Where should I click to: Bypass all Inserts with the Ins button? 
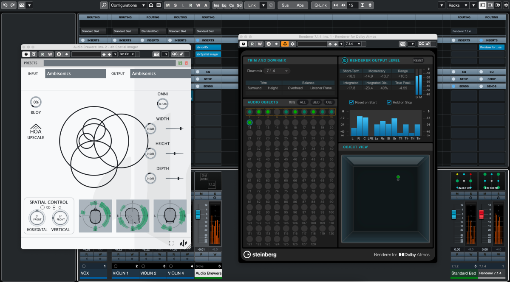point(217,6)
